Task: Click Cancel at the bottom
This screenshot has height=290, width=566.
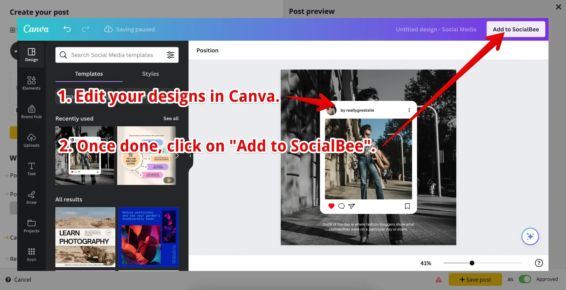Action: click(x=18, y=280)
